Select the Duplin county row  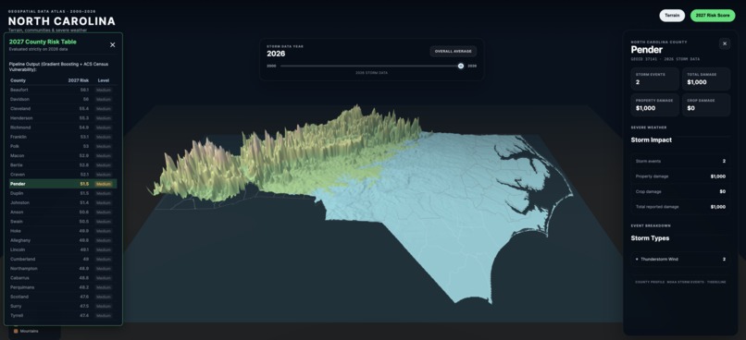click(63, 193)
